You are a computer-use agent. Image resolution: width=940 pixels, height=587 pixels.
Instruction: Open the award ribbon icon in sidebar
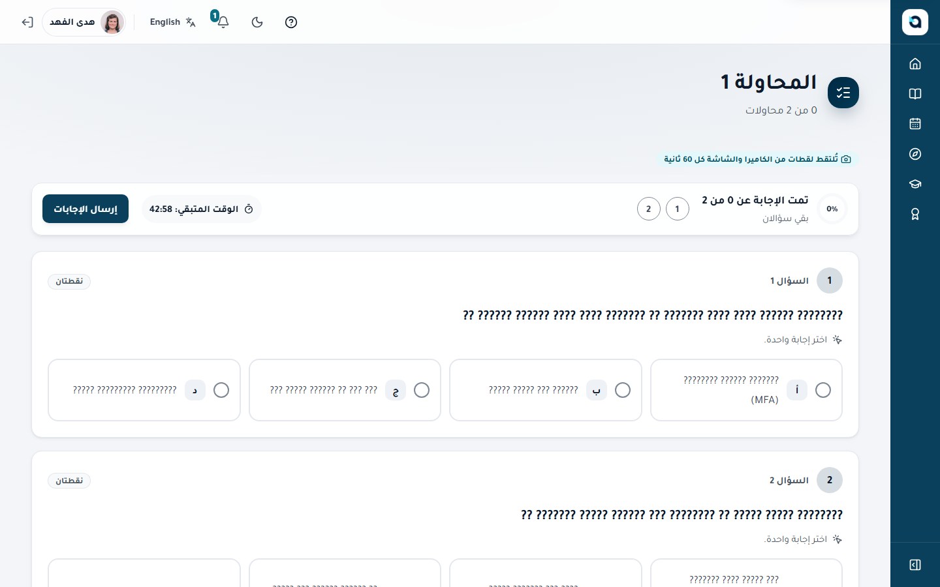point(915,214)
